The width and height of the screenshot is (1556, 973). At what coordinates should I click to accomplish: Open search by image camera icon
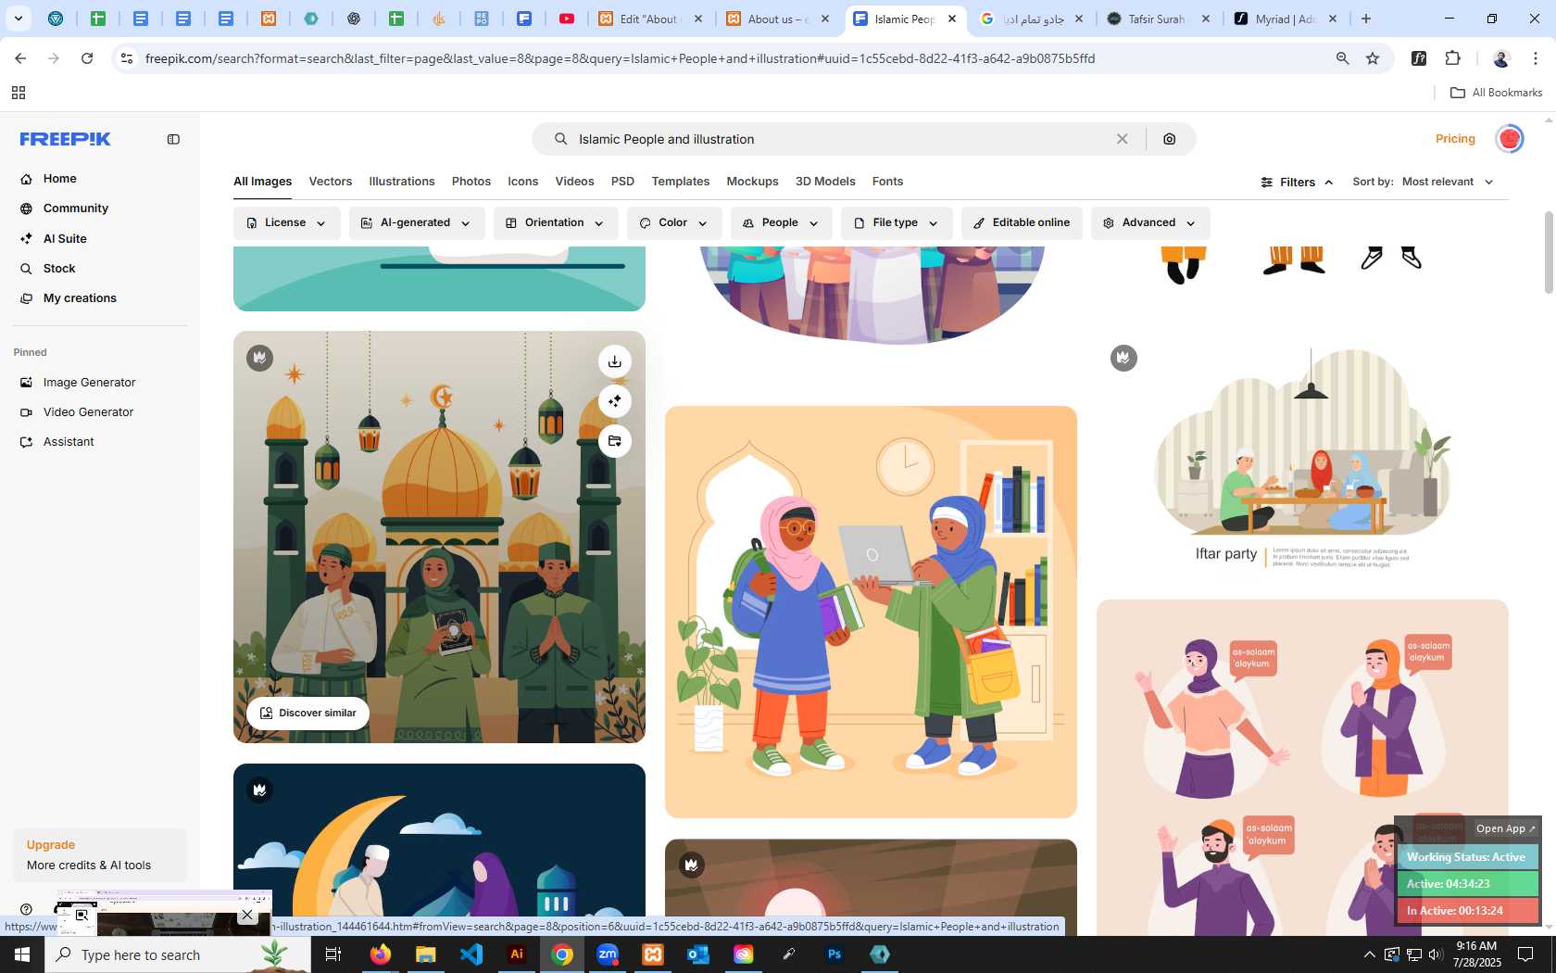pos(1170,139)
